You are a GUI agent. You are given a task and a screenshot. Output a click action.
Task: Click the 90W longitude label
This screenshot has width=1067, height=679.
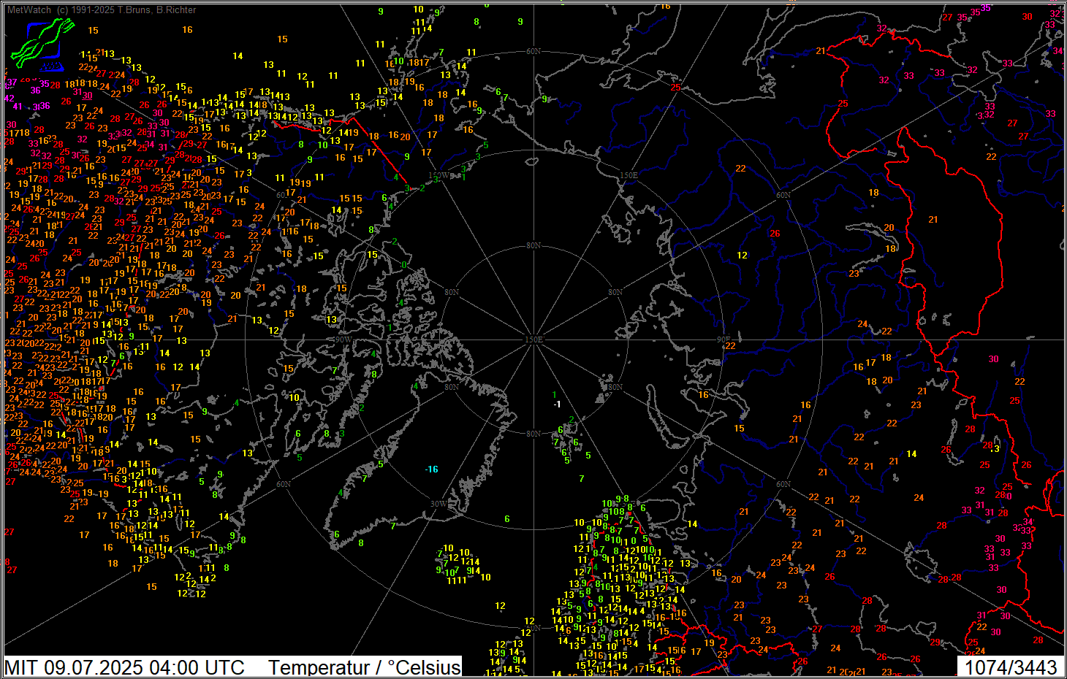tap(343, 340)
